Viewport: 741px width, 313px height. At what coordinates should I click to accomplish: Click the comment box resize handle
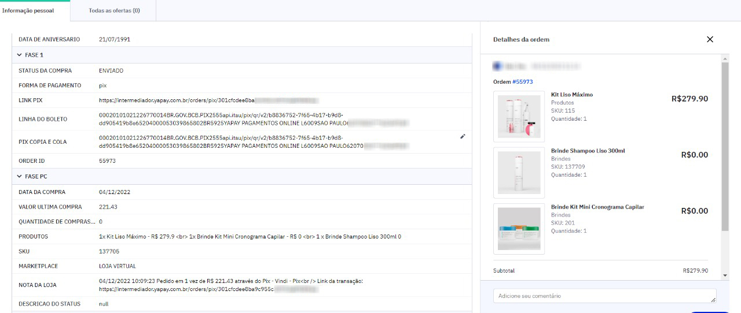click(713, 300)
